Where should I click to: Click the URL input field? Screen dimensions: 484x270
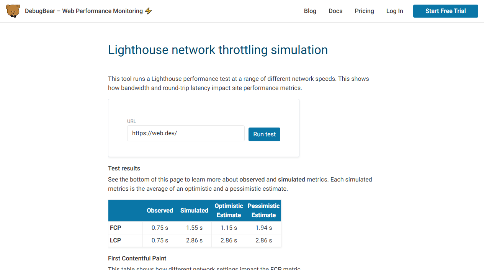coord(186,133)
